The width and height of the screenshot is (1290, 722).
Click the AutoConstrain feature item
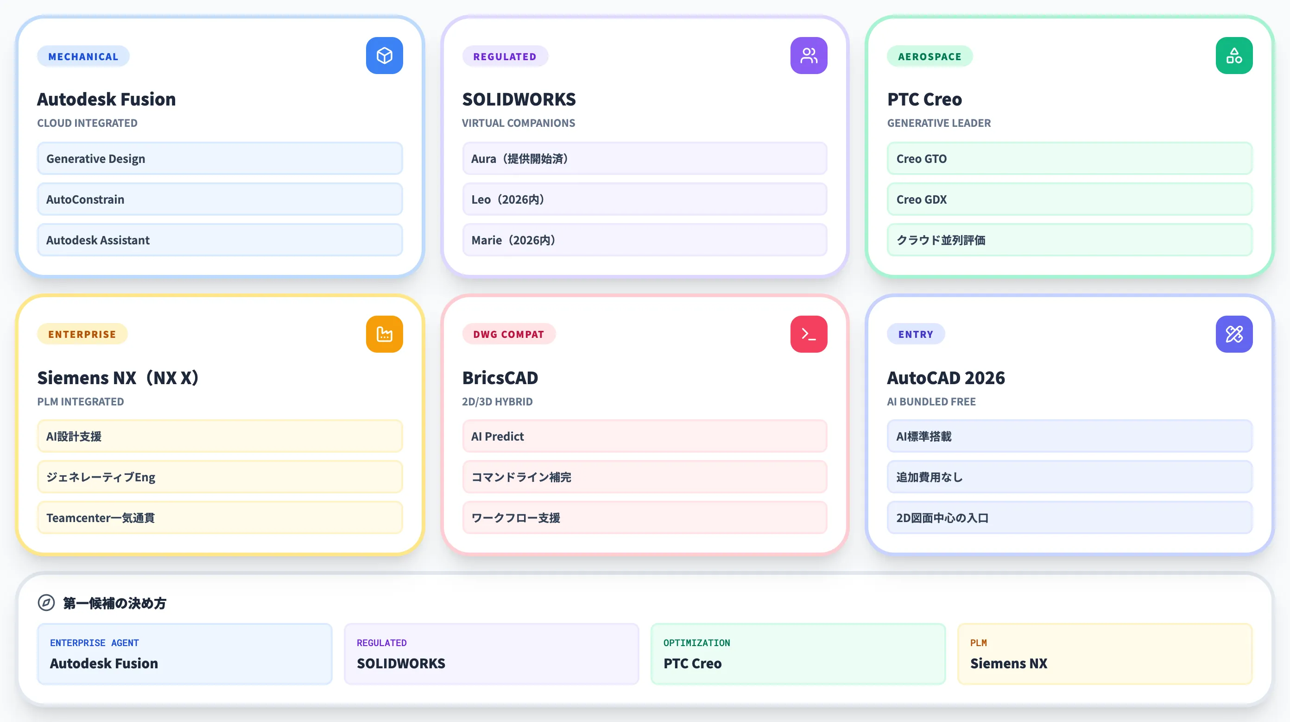pyautogui.click(x=219, y=199)
